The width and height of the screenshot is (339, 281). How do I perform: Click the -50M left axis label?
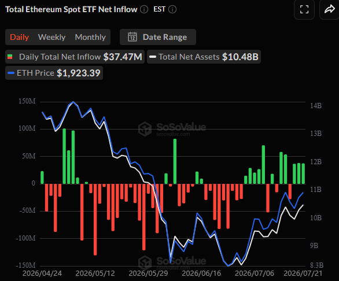pyautogui.click(x=27, y=210)
